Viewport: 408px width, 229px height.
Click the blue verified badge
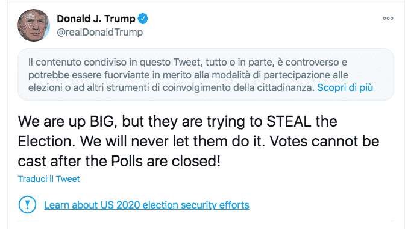point(143,19)
